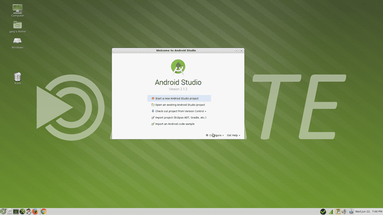Screen dimensions: 383x215
Task: Launch Firefox from the panel
Action: (x=35, y=212)
